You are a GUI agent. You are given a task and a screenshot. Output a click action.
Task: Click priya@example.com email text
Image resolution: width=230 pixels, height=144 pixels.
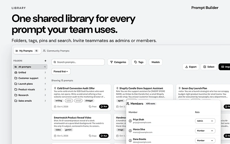pyautogui.click(x=142, y=123)
